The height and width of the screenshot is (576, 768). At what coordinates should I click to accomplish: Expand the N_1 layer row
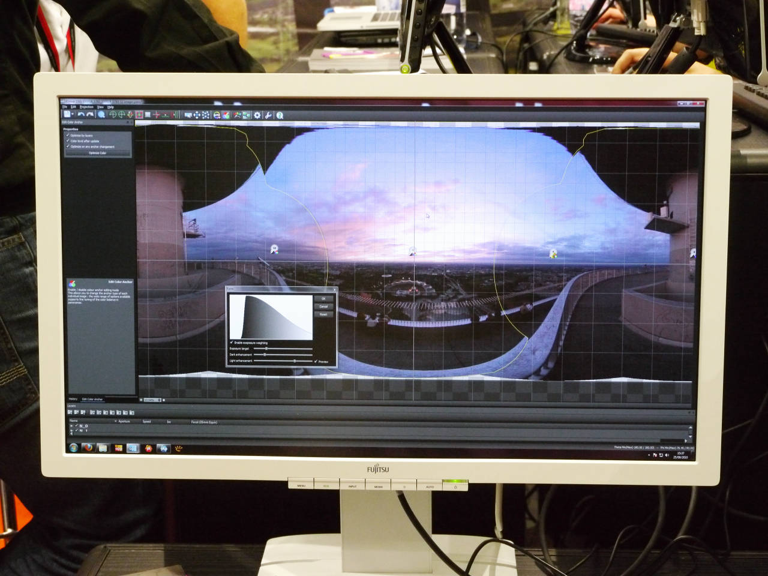coord(71,430)
